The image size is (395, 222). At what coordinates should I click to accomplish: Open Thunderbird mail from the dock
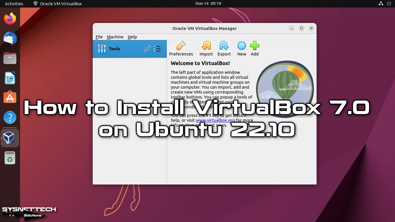pos(10,39)
